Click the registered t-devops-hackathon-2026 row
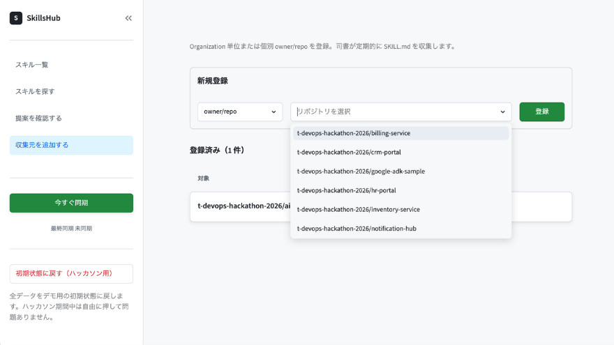The height and width of the screenshot is (345, 614). [381, 206]
